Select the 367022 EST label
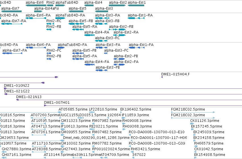This screenshot has height=159, width=242. 139,155
